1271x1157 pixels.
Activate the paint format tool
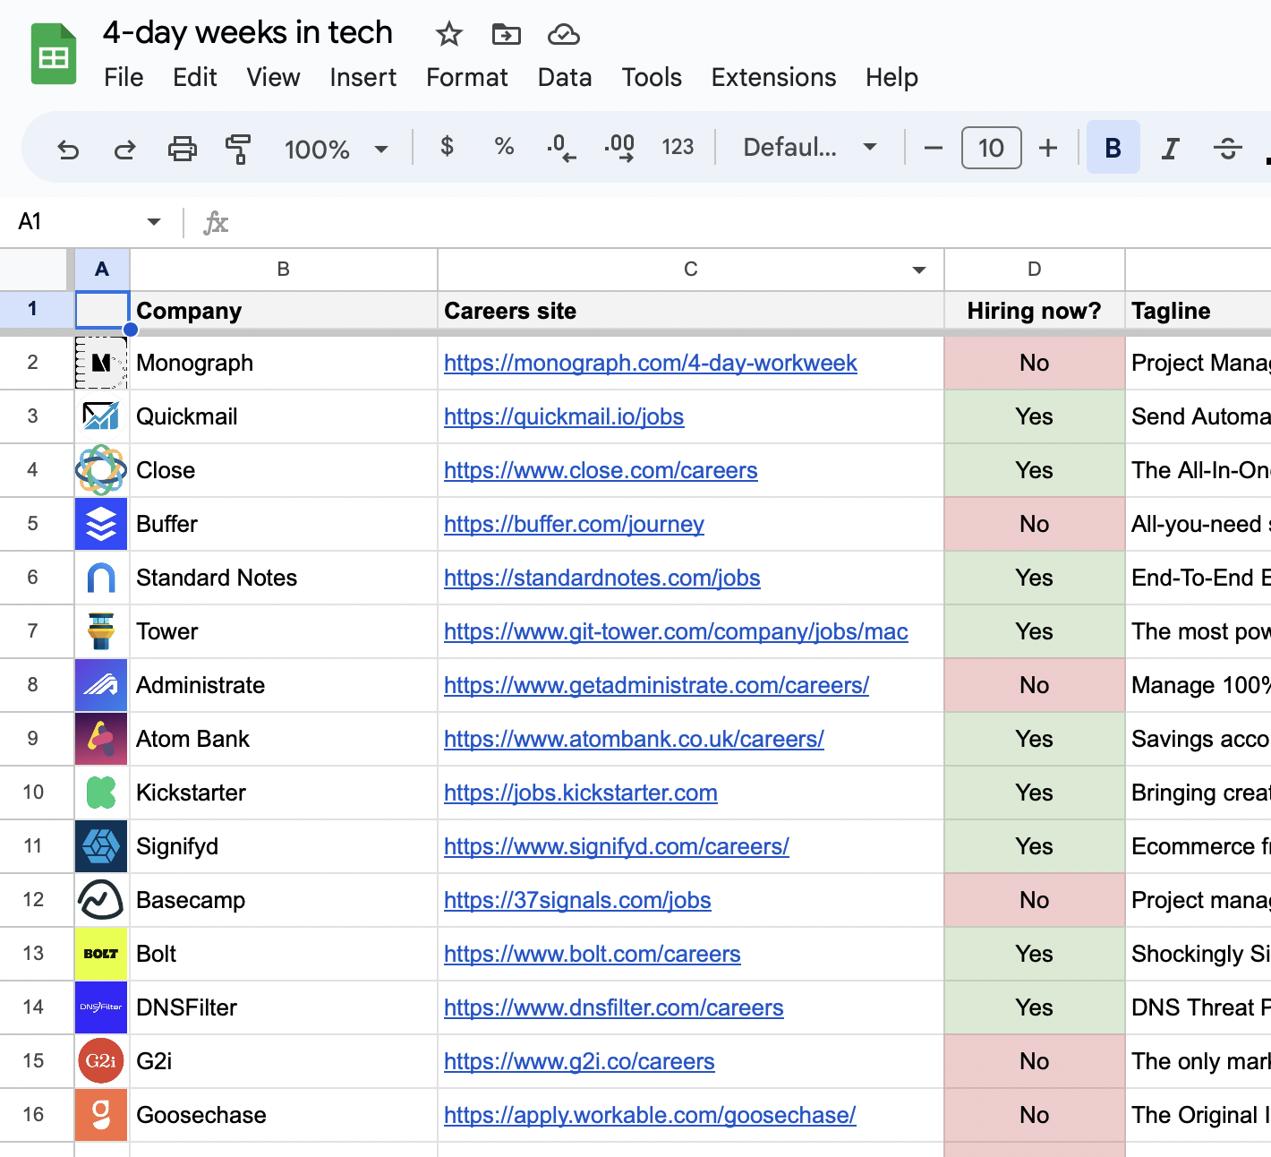(238, 148)
